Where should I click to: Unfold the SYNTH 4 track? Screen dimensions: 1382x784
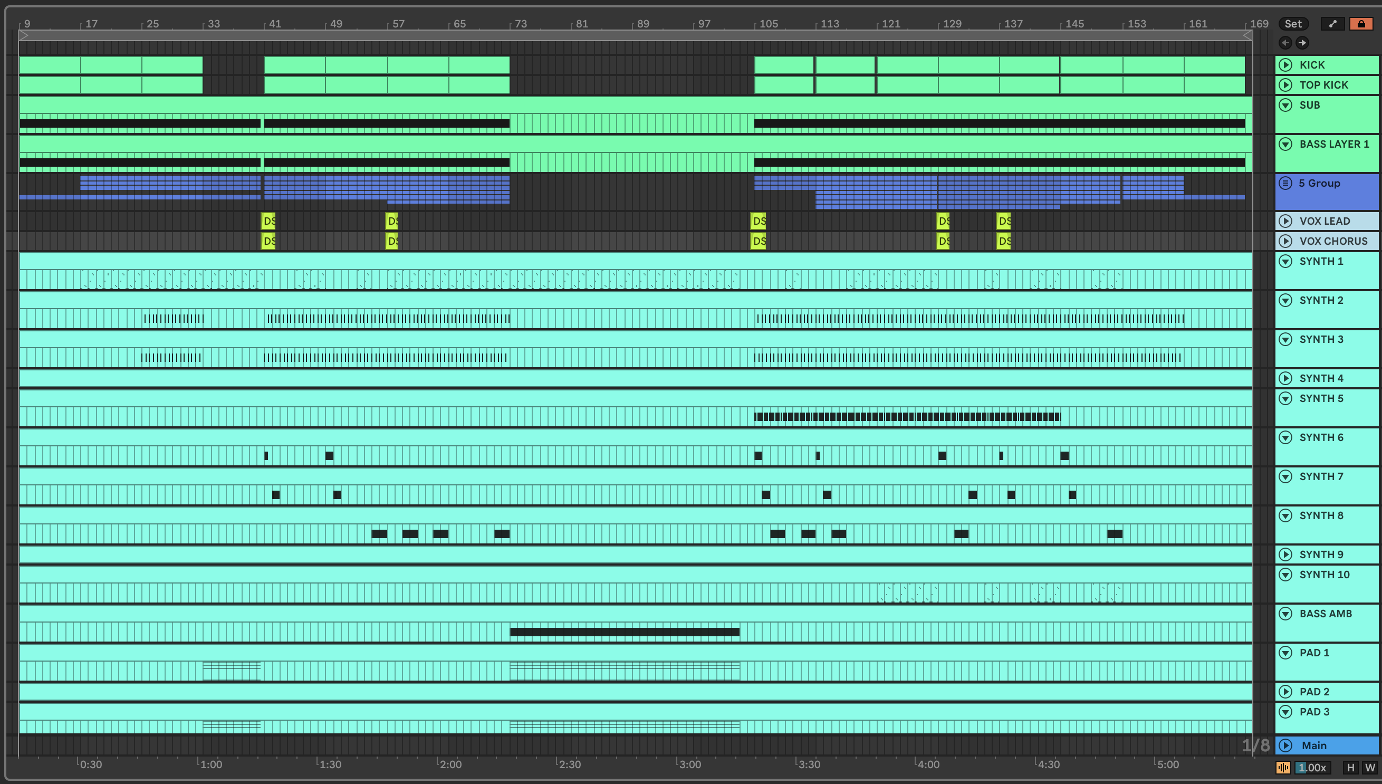click(x=1285, y=378)
